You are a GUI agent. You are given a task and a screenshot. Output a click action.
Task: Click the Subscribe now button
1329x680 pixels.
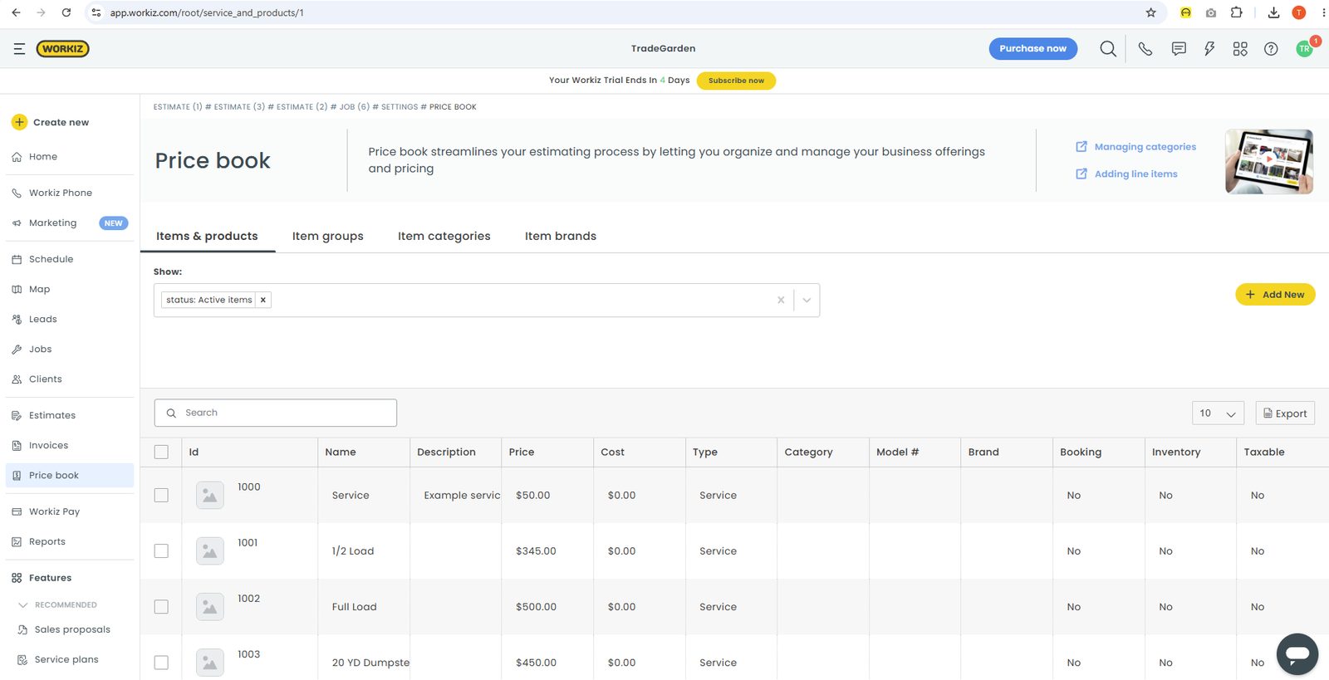click(x=736, y=81)
